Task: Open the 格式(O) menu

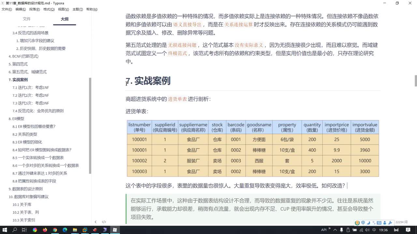Action: click(x=49, y=9)
